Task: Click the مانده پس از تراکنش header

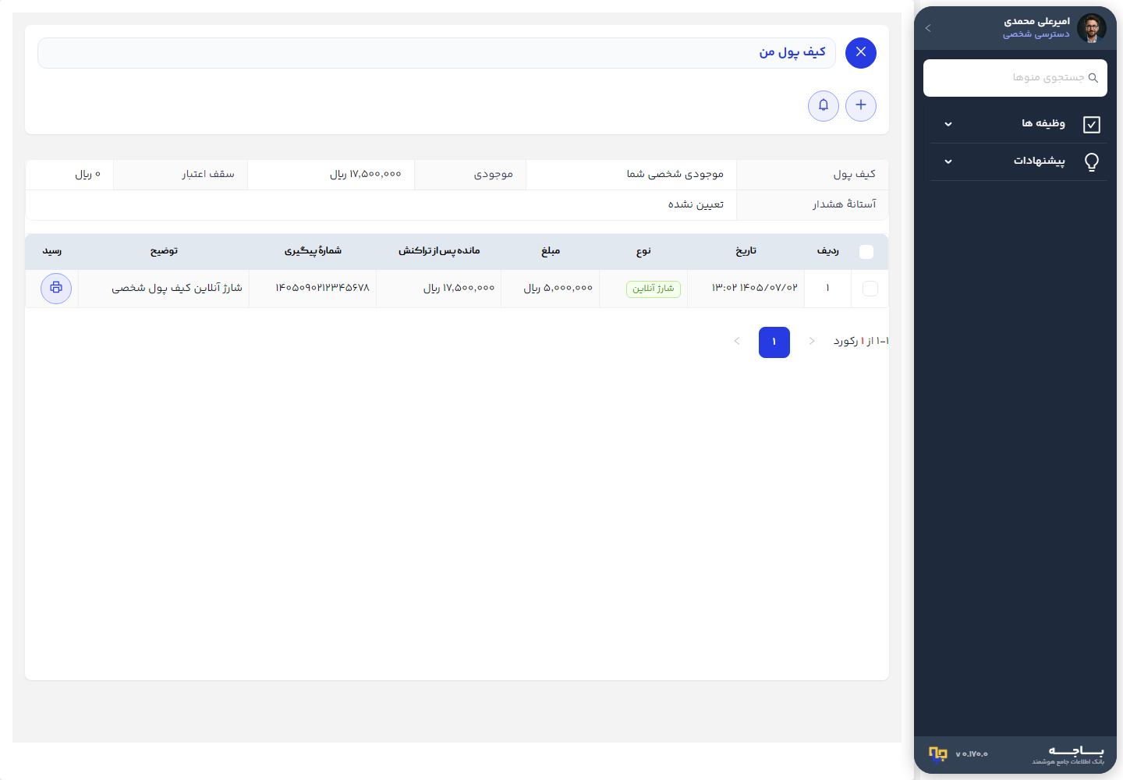Action: pyautogui.click(x=439, y=251)
